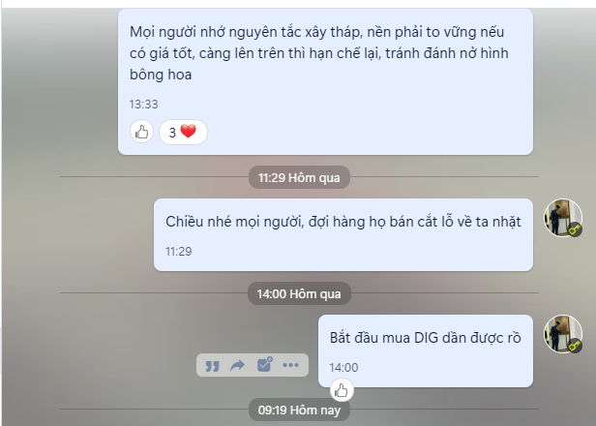Click the 14:00 timestamp in DIG message
596x426 pixels.
pos(343,368)
